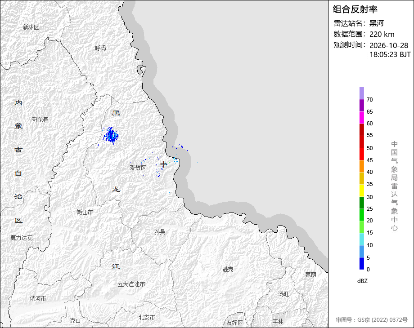Click the data range value 220 km

(382, 34)
